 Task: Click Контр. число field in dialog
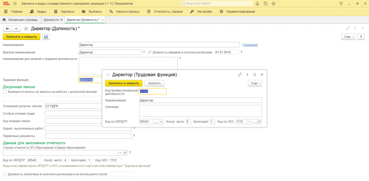(188, 122)
